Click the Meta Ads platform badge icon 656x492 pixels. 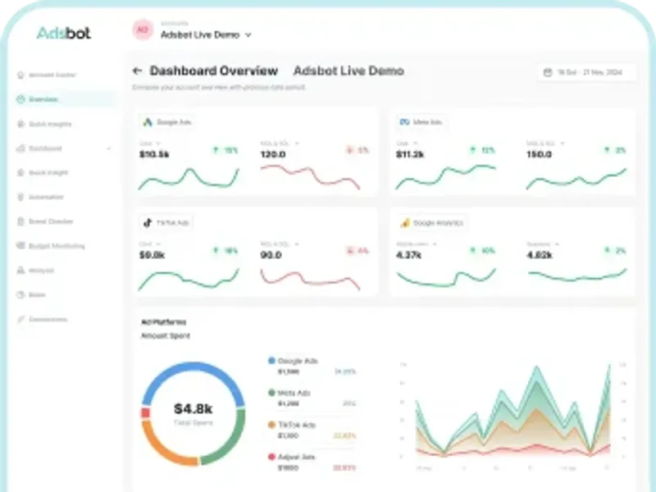coord(404,122)
